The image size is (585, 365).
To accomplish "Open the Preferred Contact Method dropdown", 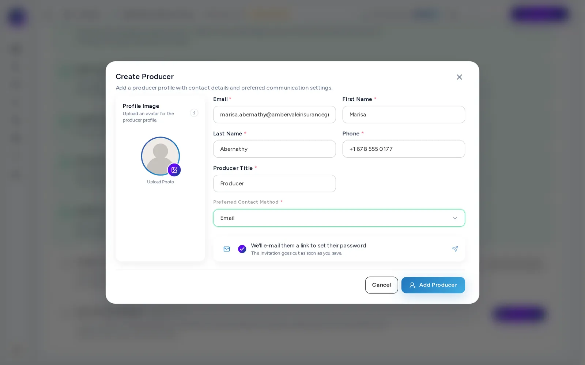I will [x=339, y=218].
